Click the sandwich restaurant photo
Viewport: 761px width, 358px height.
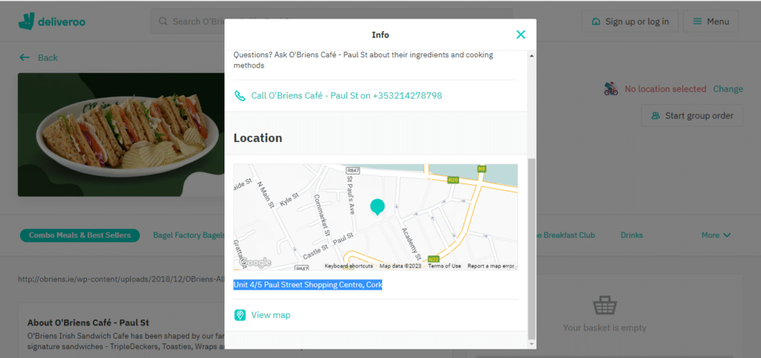(x=121, y=134)
